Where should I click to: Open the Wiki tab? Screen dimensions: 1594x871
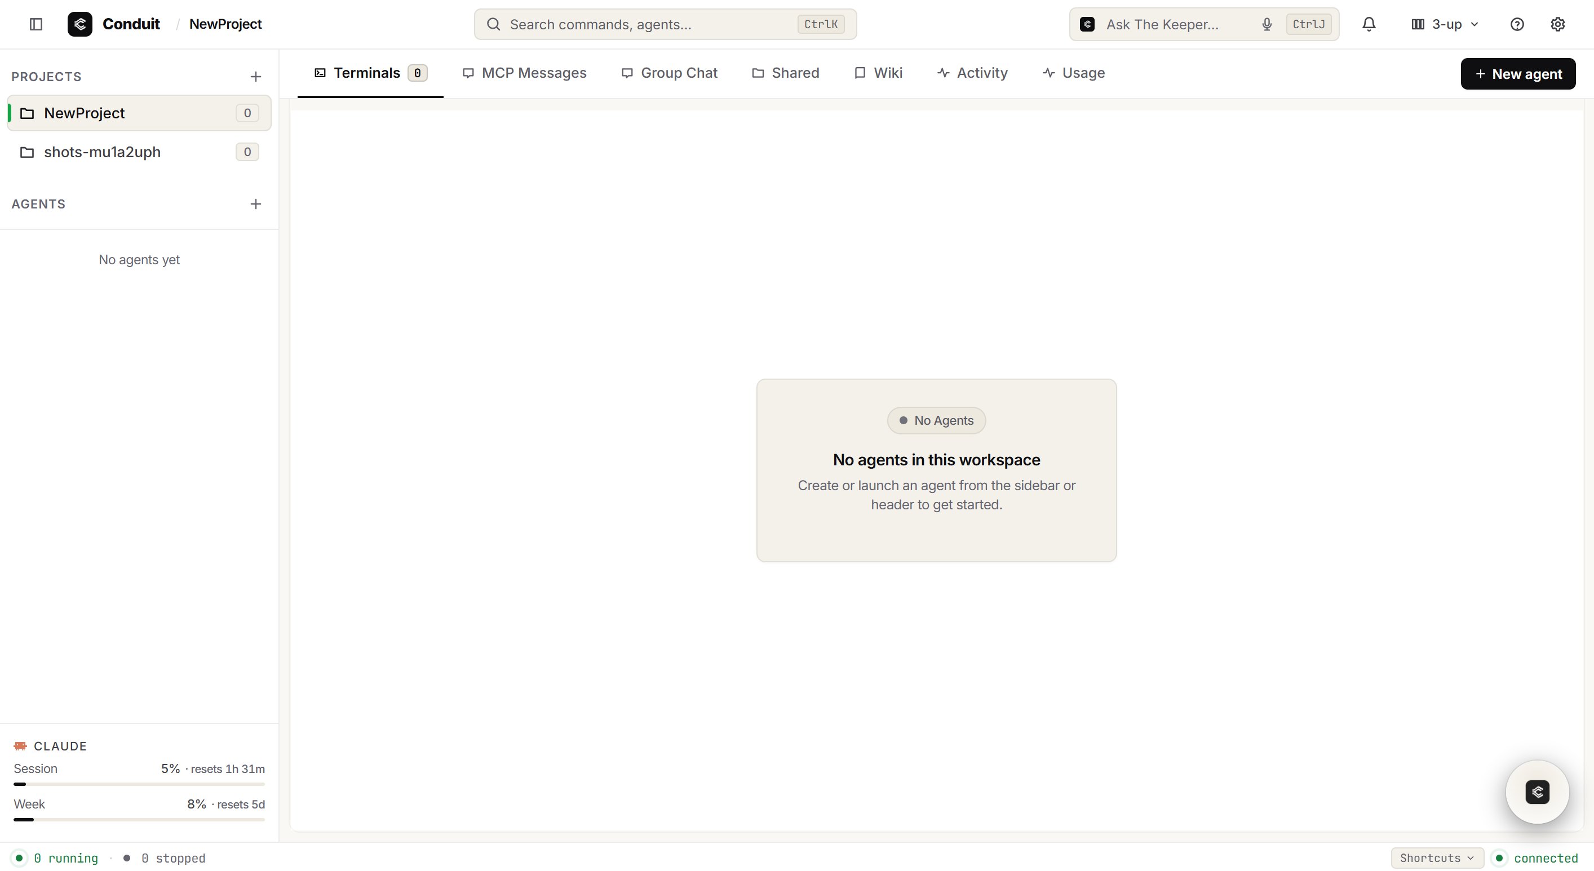point(878,73)
